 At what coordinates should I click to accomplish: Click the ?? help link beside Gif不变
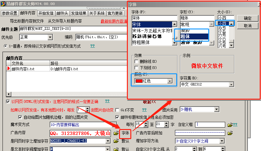coord(144,110)
